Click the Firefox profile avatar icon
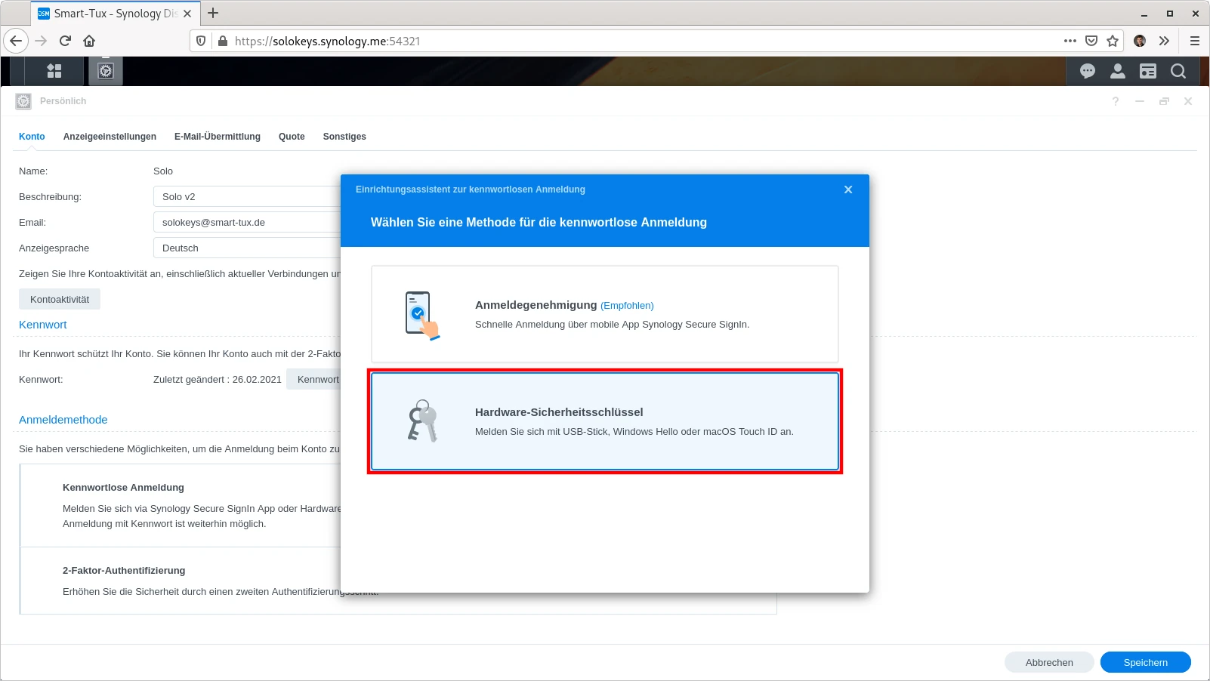The height and width of the screenshot is (681, 1210). 1140,41
